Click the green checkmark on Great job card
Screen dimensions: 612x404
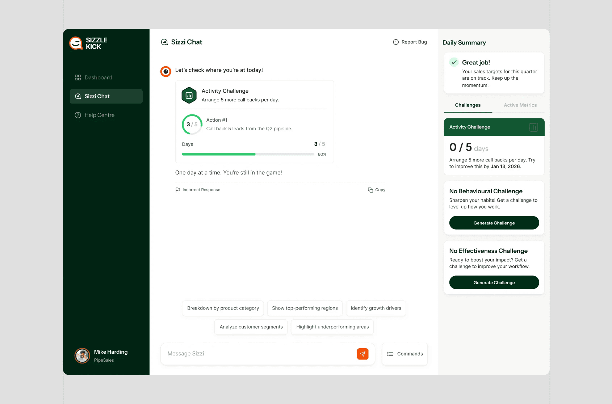click(454, 62)
